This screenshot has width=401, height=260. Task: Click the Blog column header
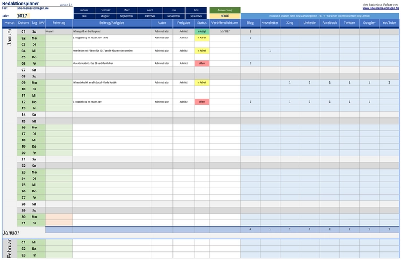(250, 23)
